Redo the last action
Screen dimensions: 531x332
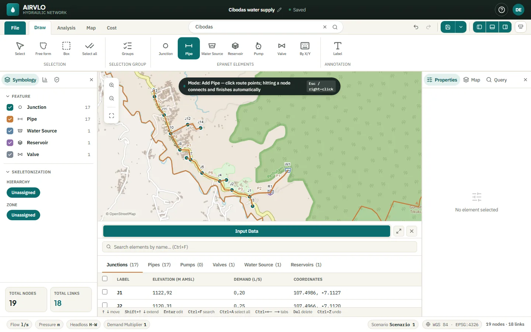point(428,27)
